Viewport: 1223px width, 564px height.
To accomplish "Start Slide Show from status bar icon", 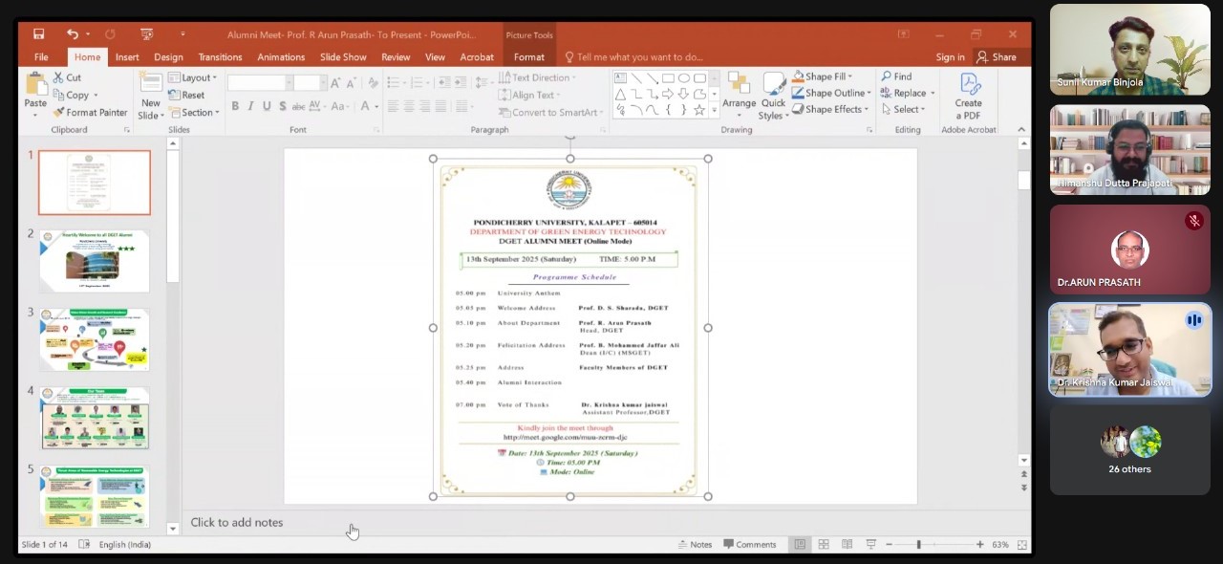I will point(870,544).
